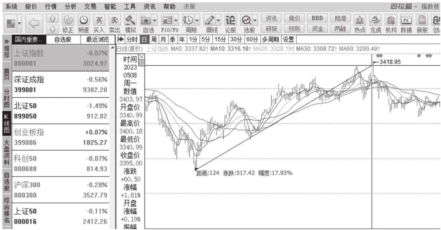The image size is (441, 230).
Task: Click the BBD button
Action: point(317,18)
